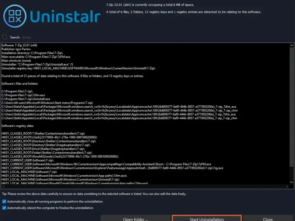The image size is (295, 221).
Task: Click the 'Uninstaller registry key' line
Action: (79, 68)
